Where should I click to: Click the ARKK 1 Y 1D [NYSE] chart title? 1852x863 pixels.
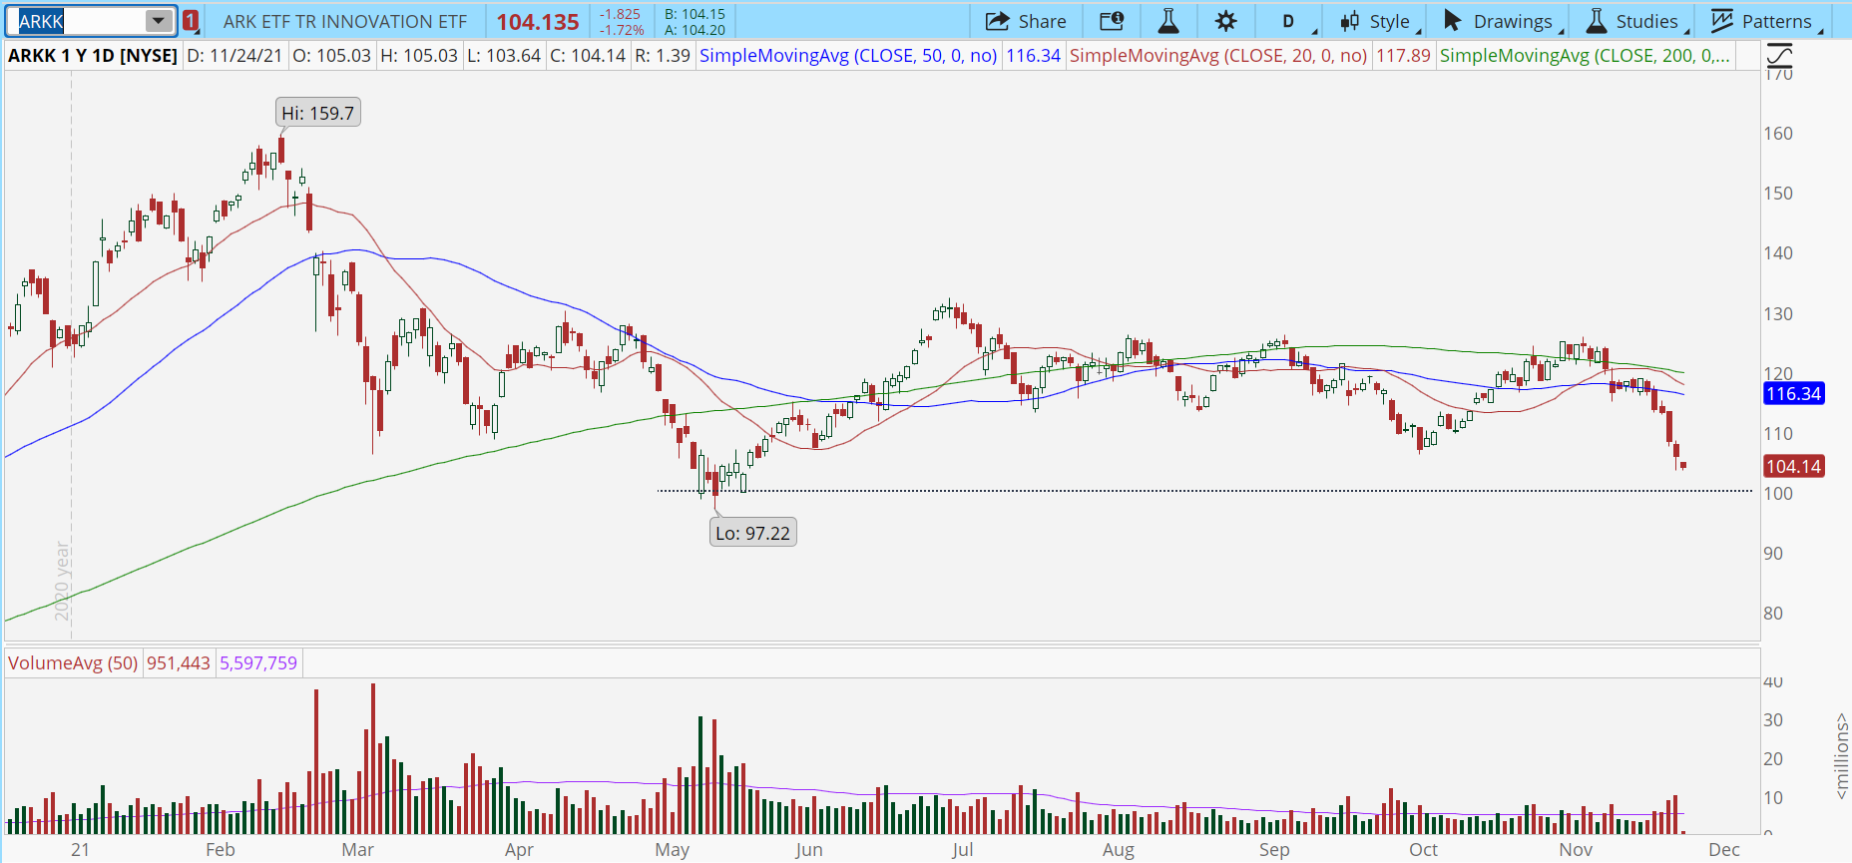[93, 56]
